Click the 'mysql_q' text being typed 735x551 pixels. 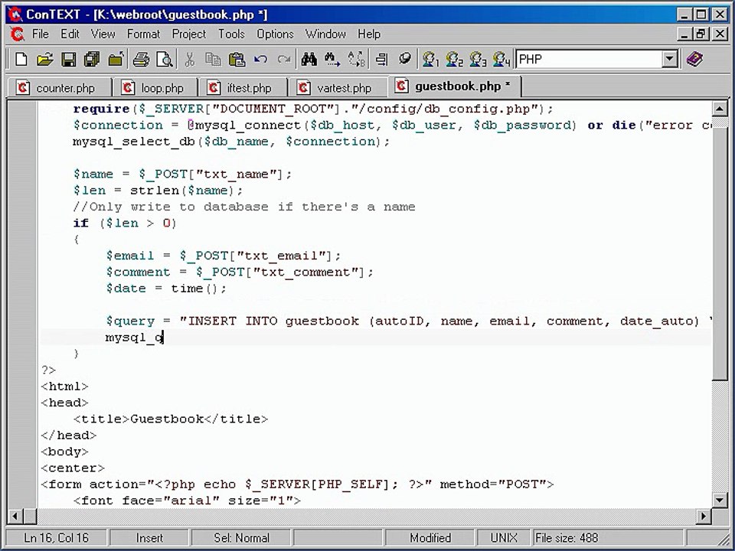134,337
